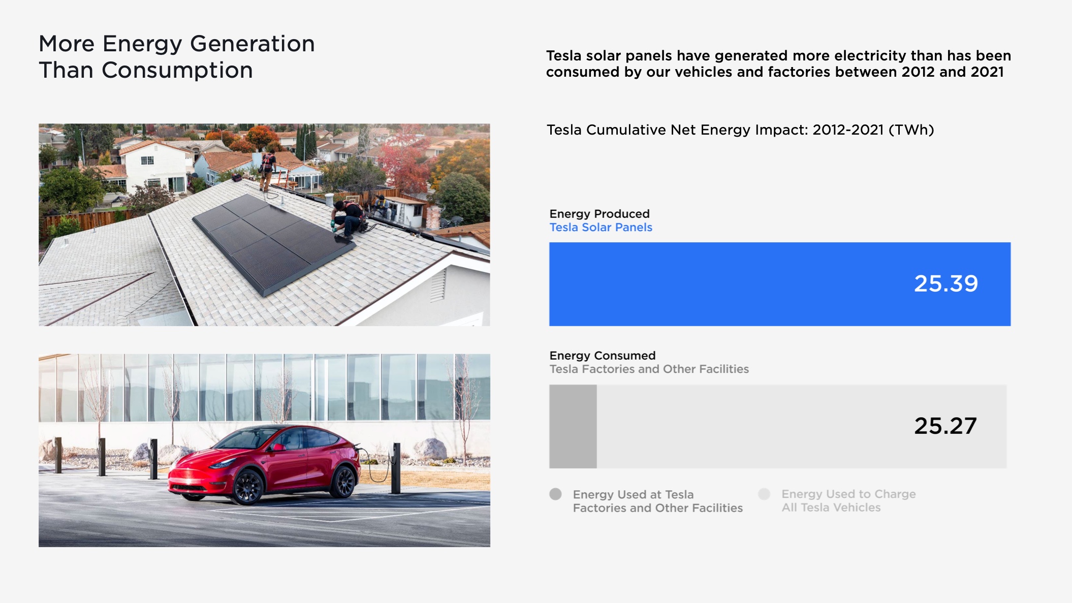
Task: Click the 25.39 value label
Action: [x=945, y=283]
